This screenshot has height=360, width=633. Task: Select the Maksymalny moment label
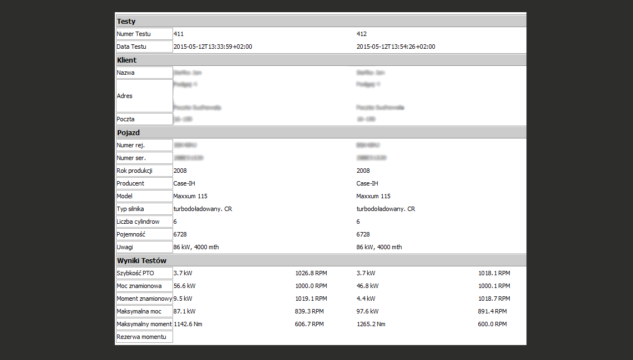pos(144,324)
